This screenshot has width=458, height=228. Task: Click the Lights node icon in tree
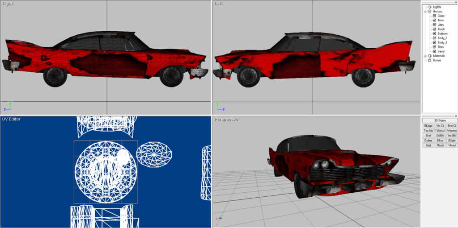[430, 7]
